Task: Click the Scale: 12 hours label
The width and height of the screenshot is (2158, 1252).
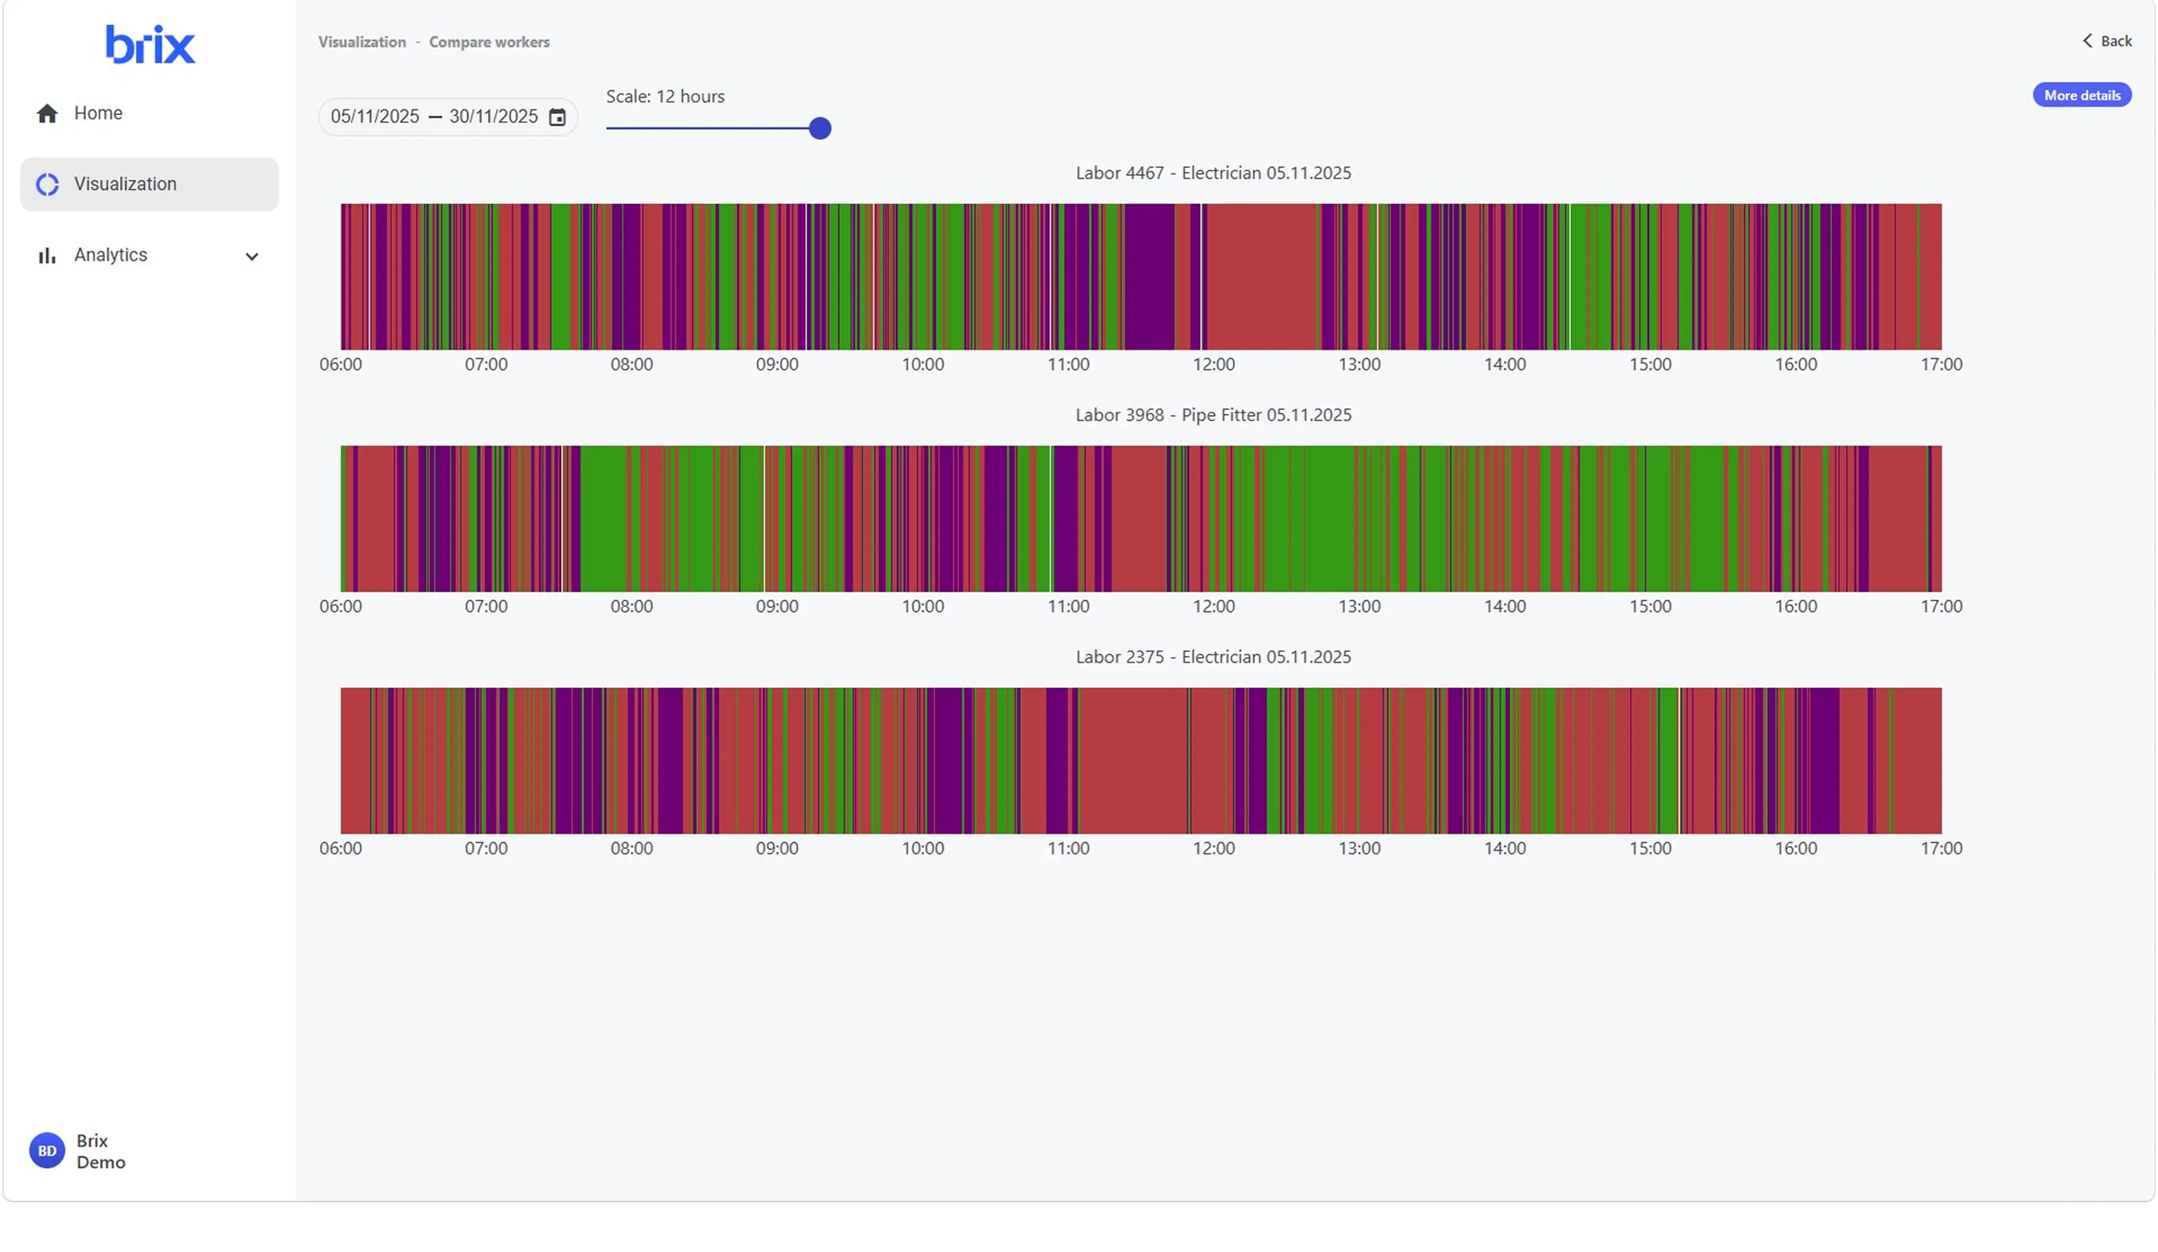Action: coord(665,97)
